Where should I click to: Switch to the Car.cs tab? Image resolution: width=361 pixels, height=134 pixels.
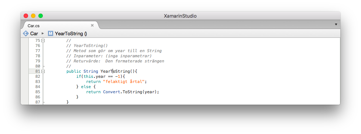coord(34,26)
